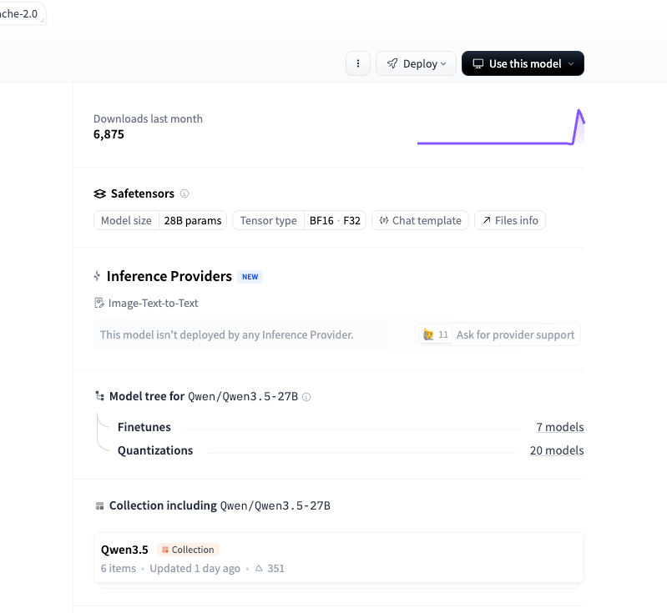View the 20 quantization models
Image resolution: width=667 pixels, height=613 pixels.
coord(557,450)
